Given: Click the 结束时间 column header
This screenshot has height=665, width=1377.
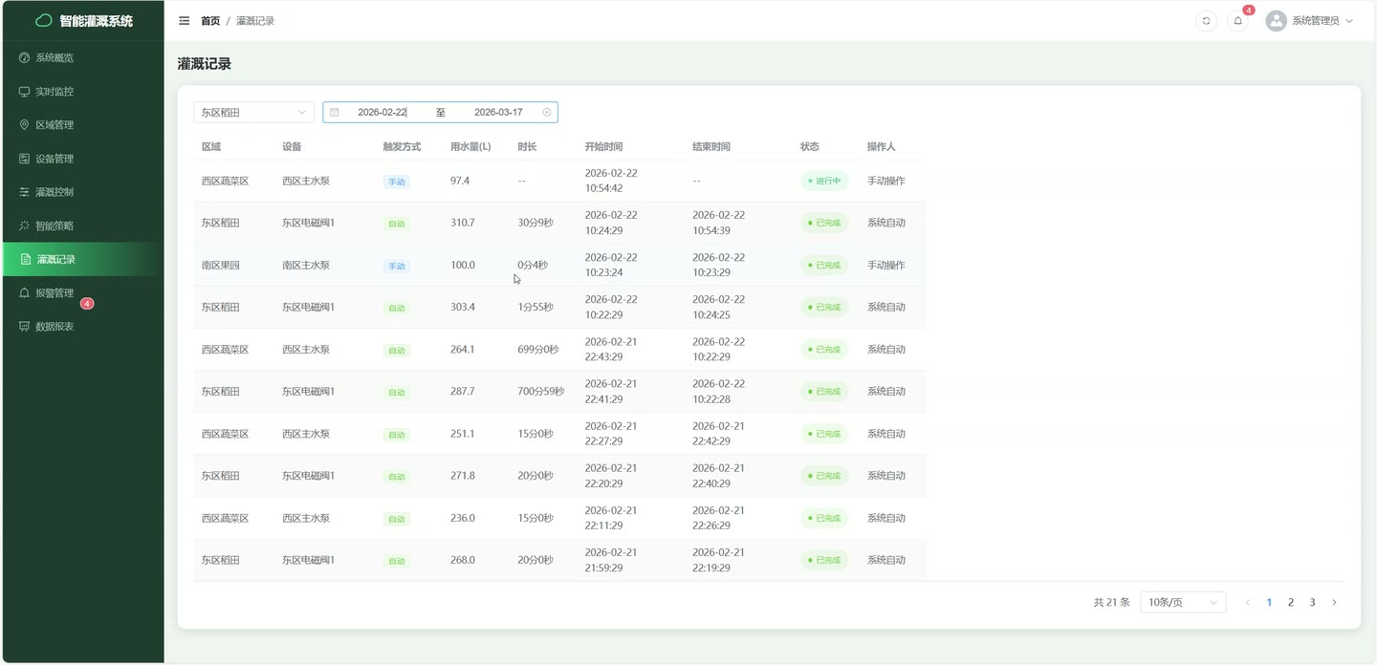Looking at the screenshot, I should click(711, 147).
